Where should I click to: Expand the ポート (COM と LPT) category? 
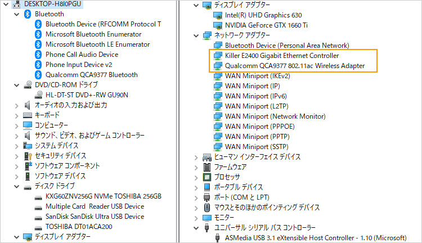coord(195,197)
